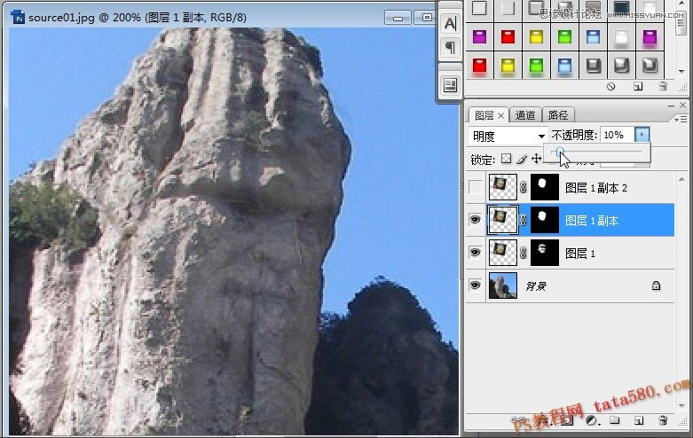This screenshot has height=438, width=693.
Task: Open the Paragraph panel icon
Action: [x=450, y=47]
